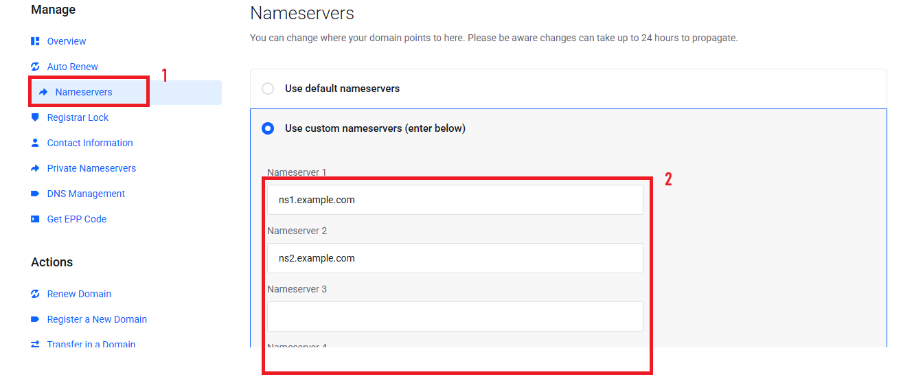
Task: Click the Nameserver 3 field label
Action: pyautogui.click(x=297, y=289)
